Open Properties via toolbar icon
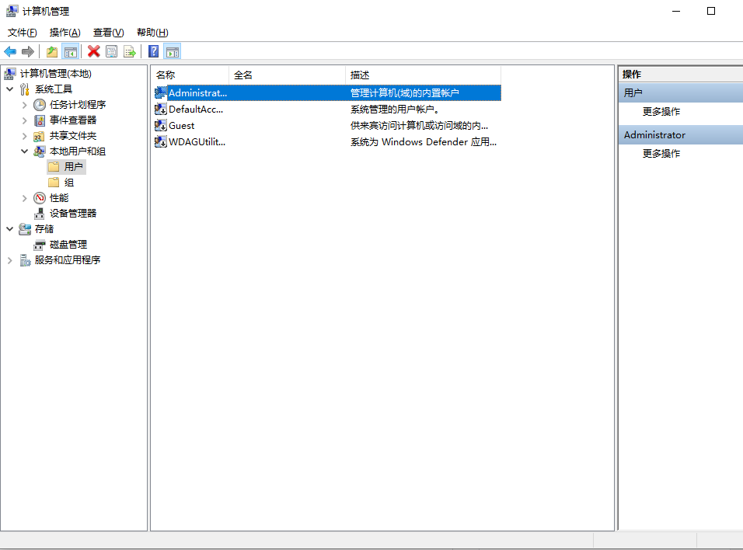This screenshot has width=743, height=550. point(111,51)
